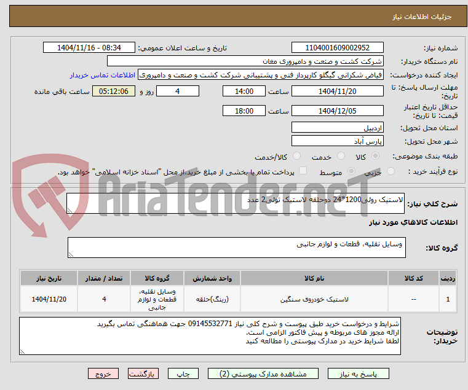Select the جزیی purchase process radio
This screenshot has width=468, height=390.
click(391, 171)
